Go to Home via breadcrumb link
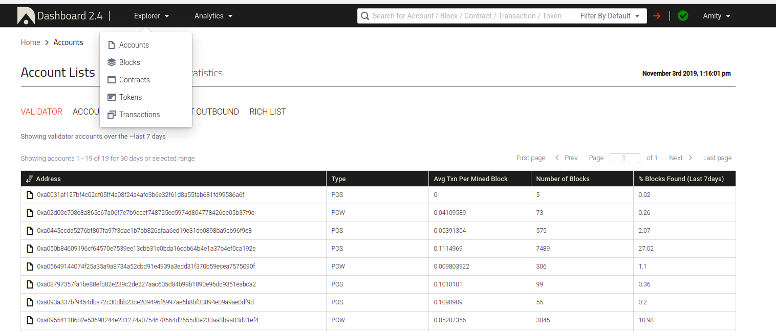Screen dimensions: 776x332 click(30, 42)
